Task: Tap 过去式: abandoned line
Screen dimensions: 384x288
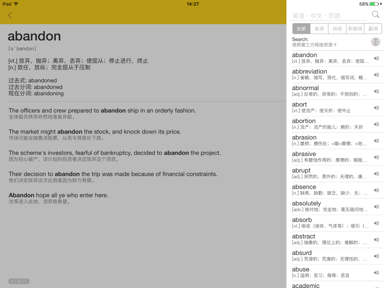Action: click(x=33, y=80)
